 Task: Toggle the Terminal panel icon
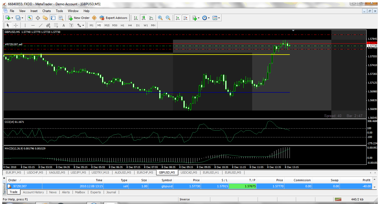coord(53,18)
